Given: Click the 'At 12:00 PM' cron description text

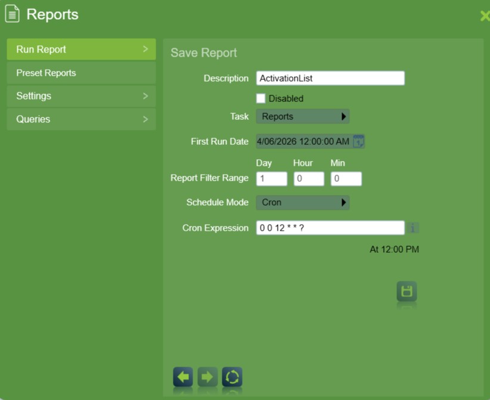Looking at the screenshot, I should (x=394, y=249).
